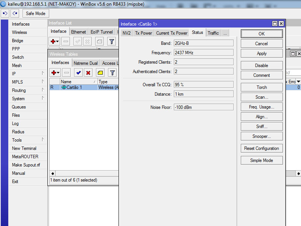Click the Frequency field showing 2437 MHz
Viewport: 301px width, 226px height.
coord(204,53)
